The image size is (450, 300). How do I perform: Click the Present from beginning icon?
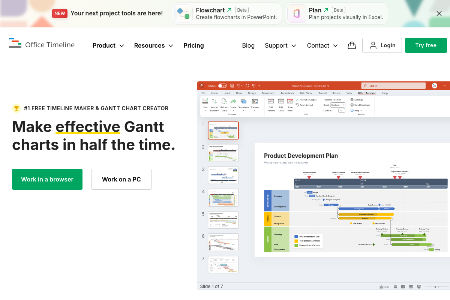254,86
